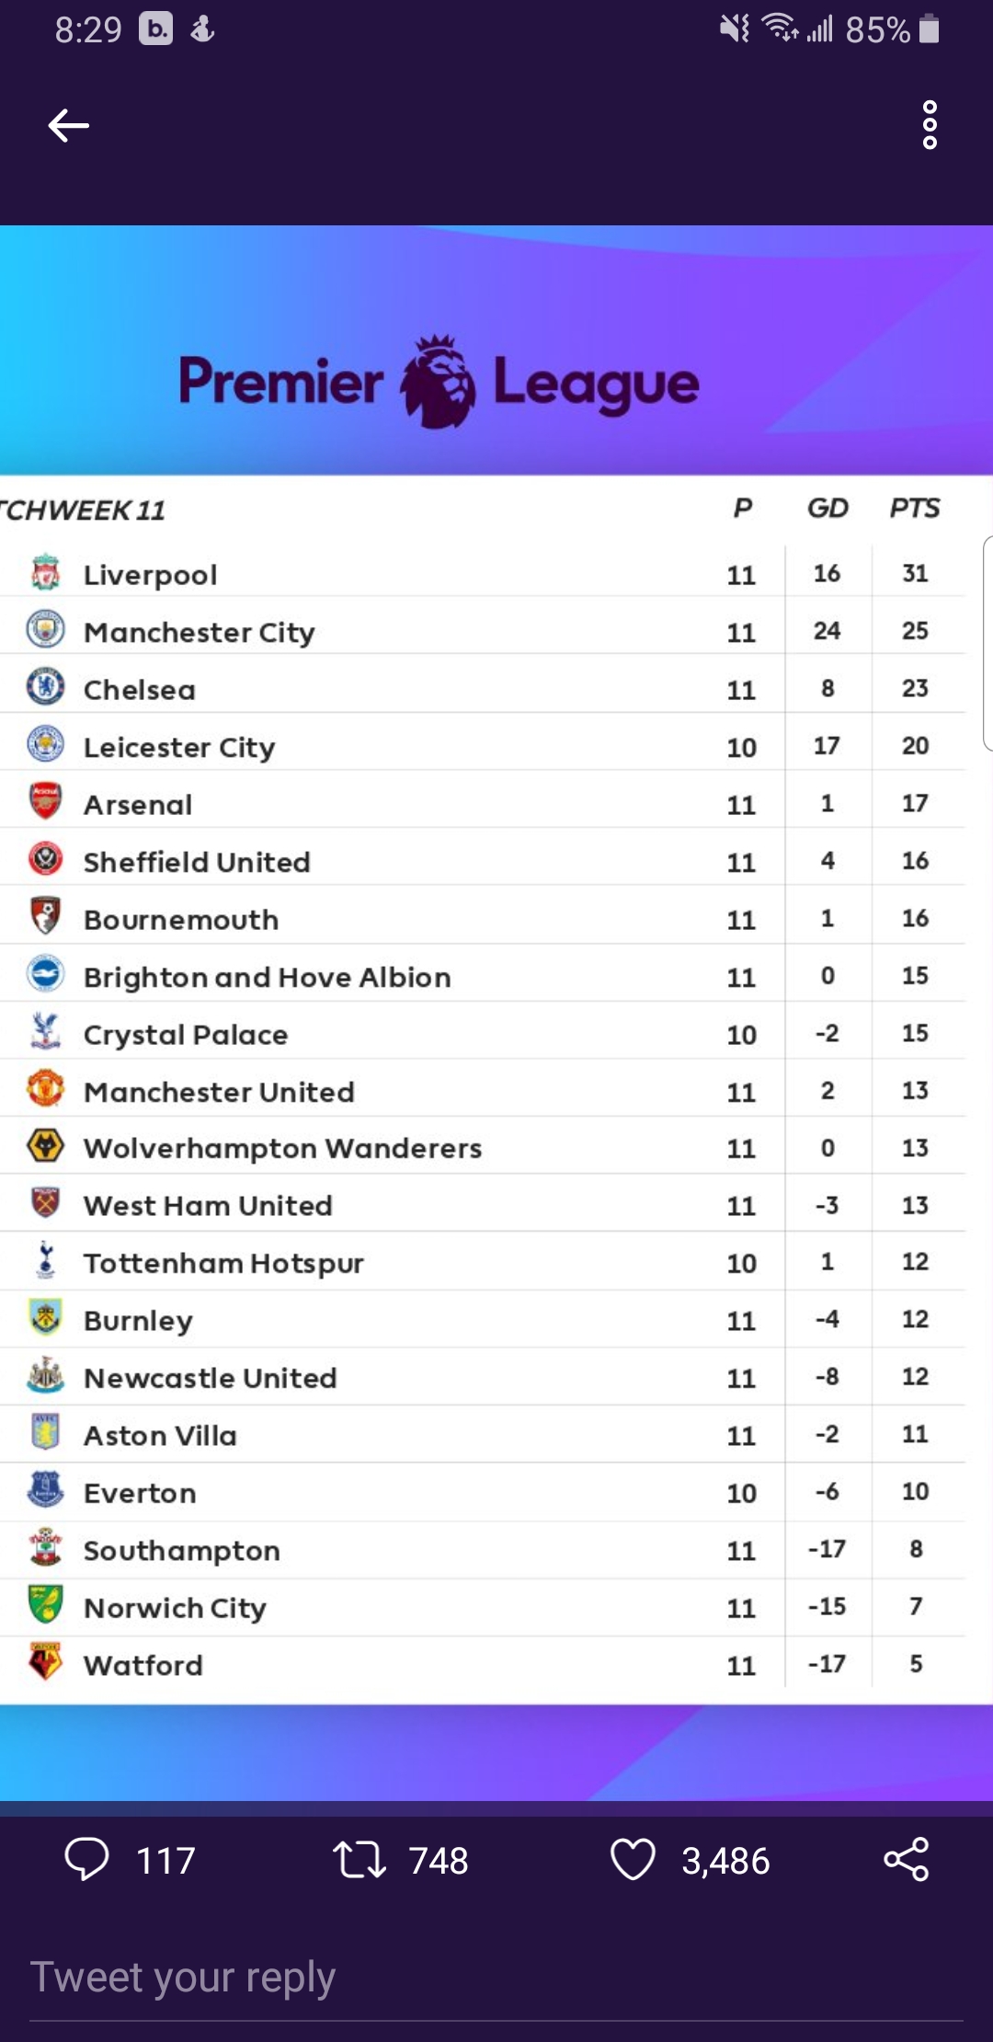
Task: Tap the Leicester City team name
Action: [x=179, y=748]
